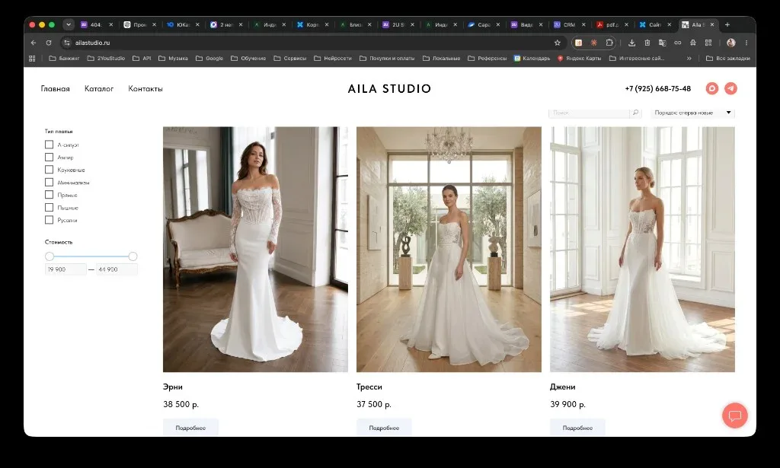Click the translate extension icon
This screenshot has height=468, width=780.
[x=662, y=43]
